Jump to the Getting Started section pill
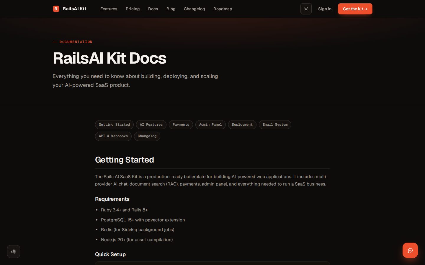This screenshot has width=425, height=265. (x=114, y=125)
